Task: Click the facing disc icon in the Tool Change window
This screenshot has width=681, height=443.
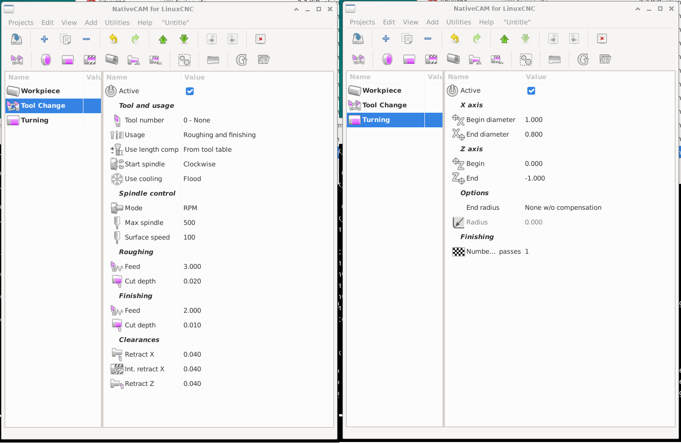Action: [x=46, y=60]
